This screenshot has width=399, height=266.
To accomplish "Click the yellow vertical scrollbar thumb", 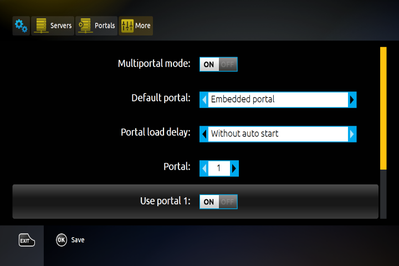I will tap(382, 108).
